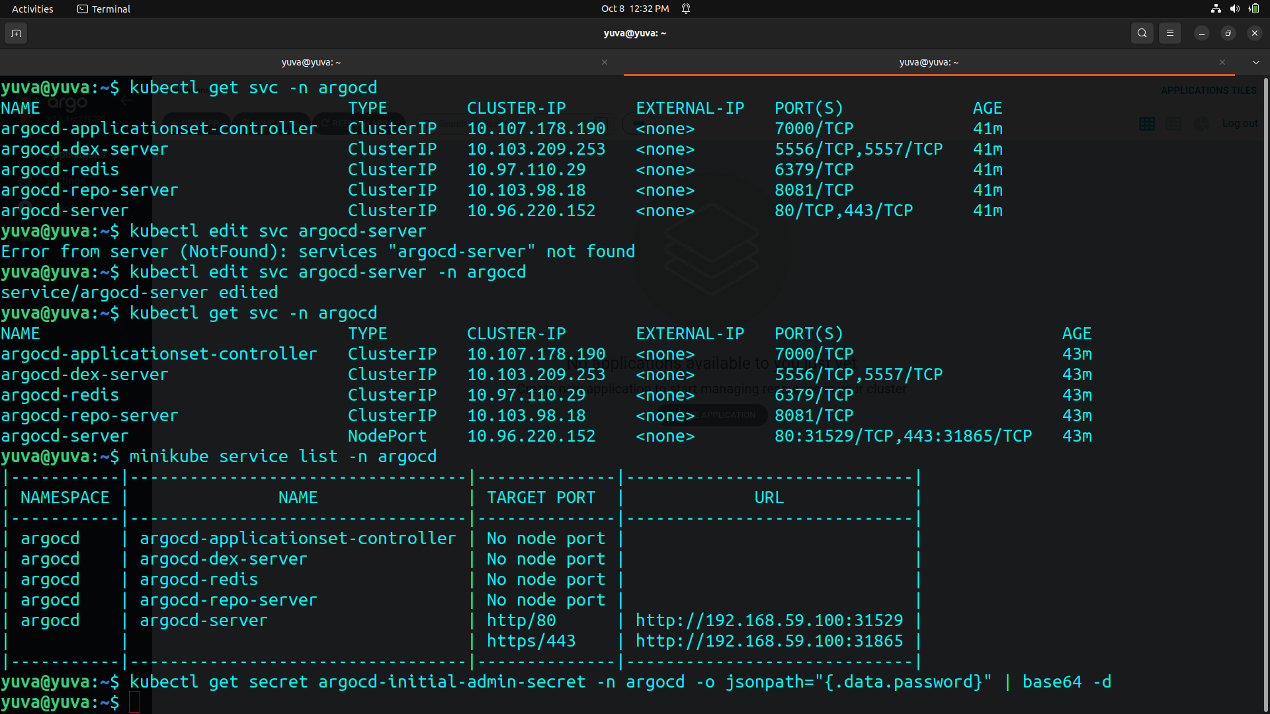The height and width of the screenshot is (714, 1270).
Task: Open the terminal hamburger menu
Action: [1170, 33]
